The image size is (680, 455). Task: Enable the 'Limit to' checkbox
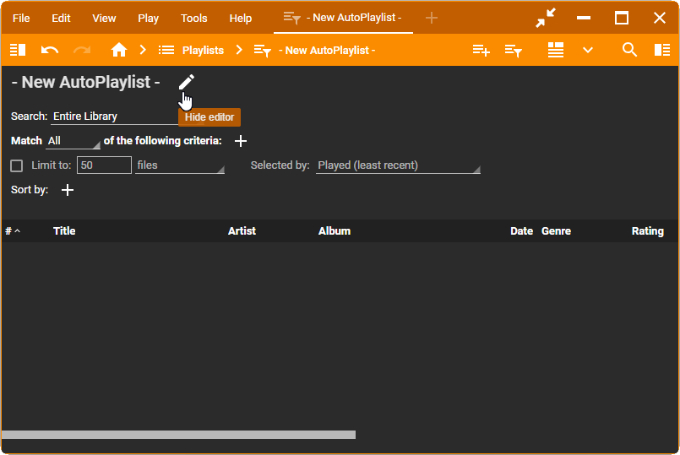tap(17, 165)
